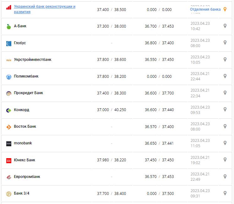Image resolution: width=234 pixels, height=204 pixels.
Task: Click the A-Bank green apple logo
Action: pyautogui.click(x=9, y=26)
